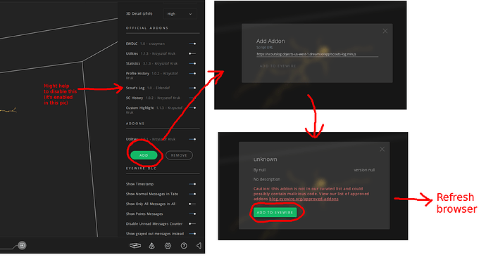Toggle the Show Points Messages switch
This screenshot has width=486, height=269.
tap(192, 214)
